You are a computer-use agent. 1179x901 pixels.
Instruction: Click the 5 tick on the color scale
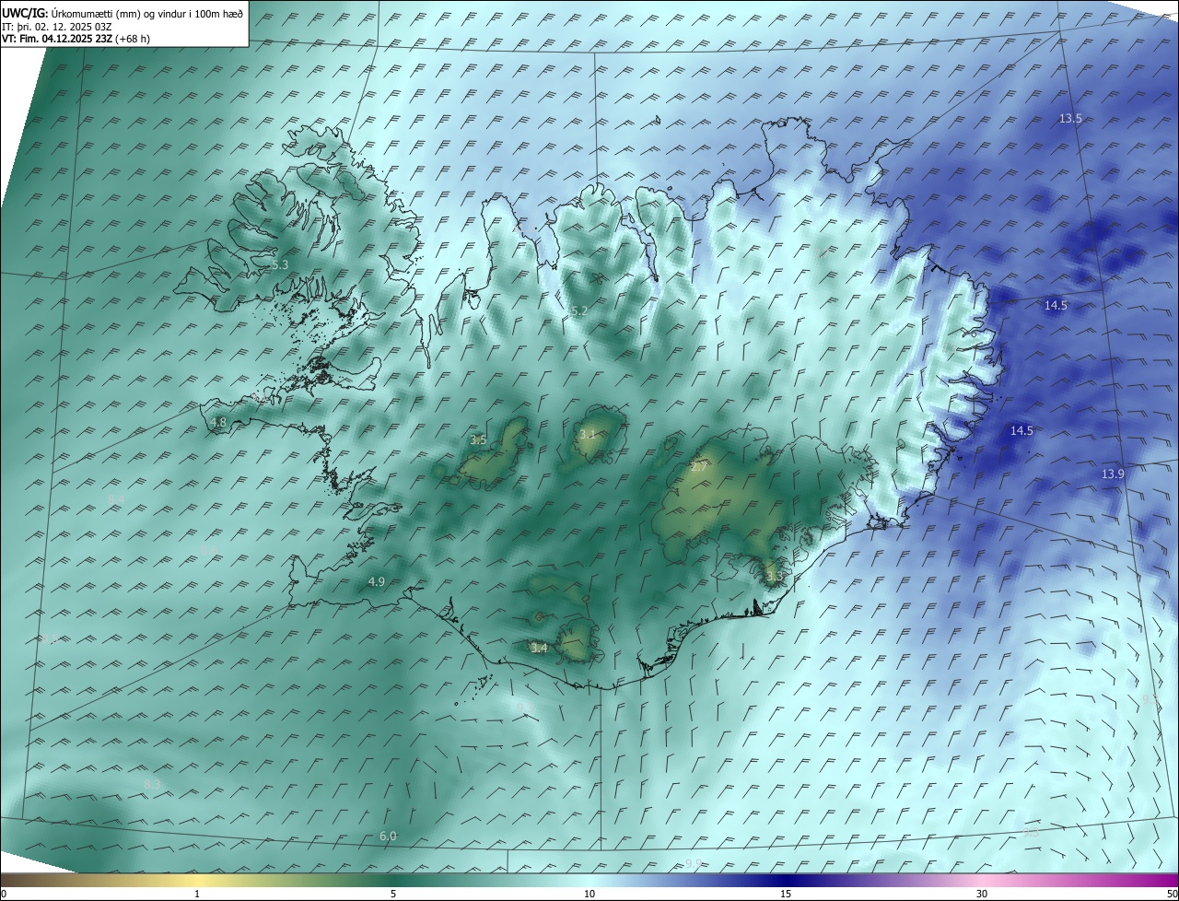pos(393,894)
